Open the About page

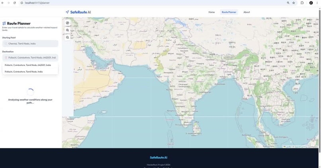(247, 12)
